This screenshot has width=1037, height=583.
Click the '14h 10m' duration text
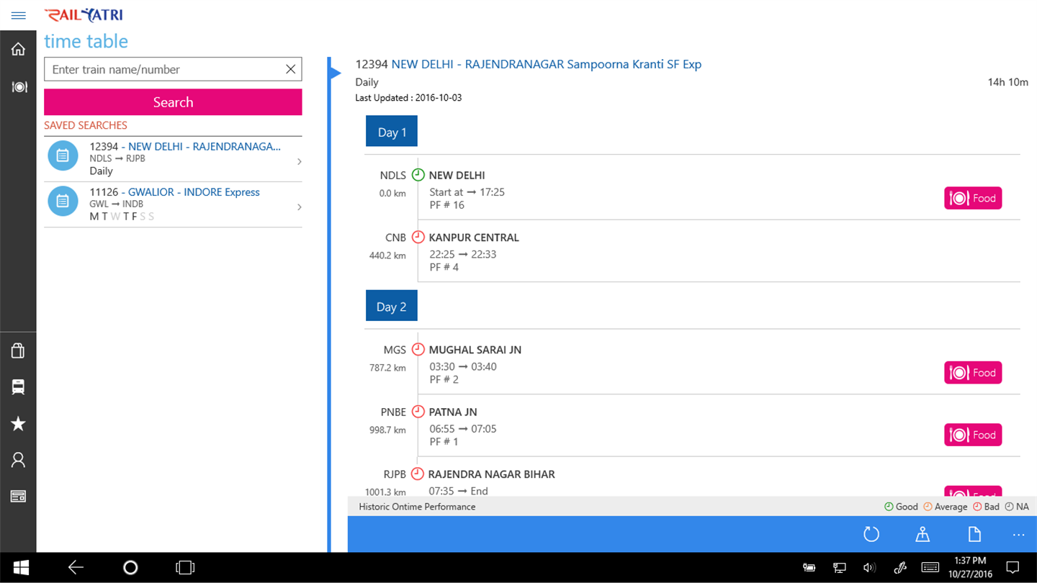(1007, 82)
